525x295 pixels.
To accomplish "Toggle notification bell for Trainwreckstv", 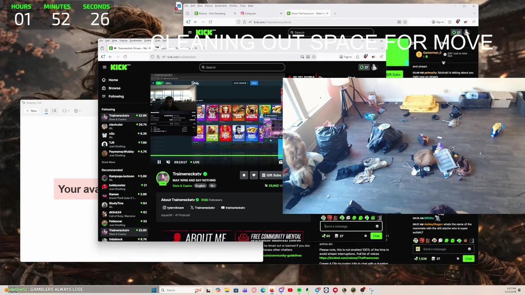I will click(244, 175).
